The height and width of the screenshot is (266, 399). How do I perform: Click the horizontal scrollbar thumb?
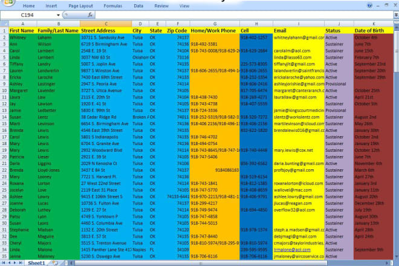(x=201, y=263)
